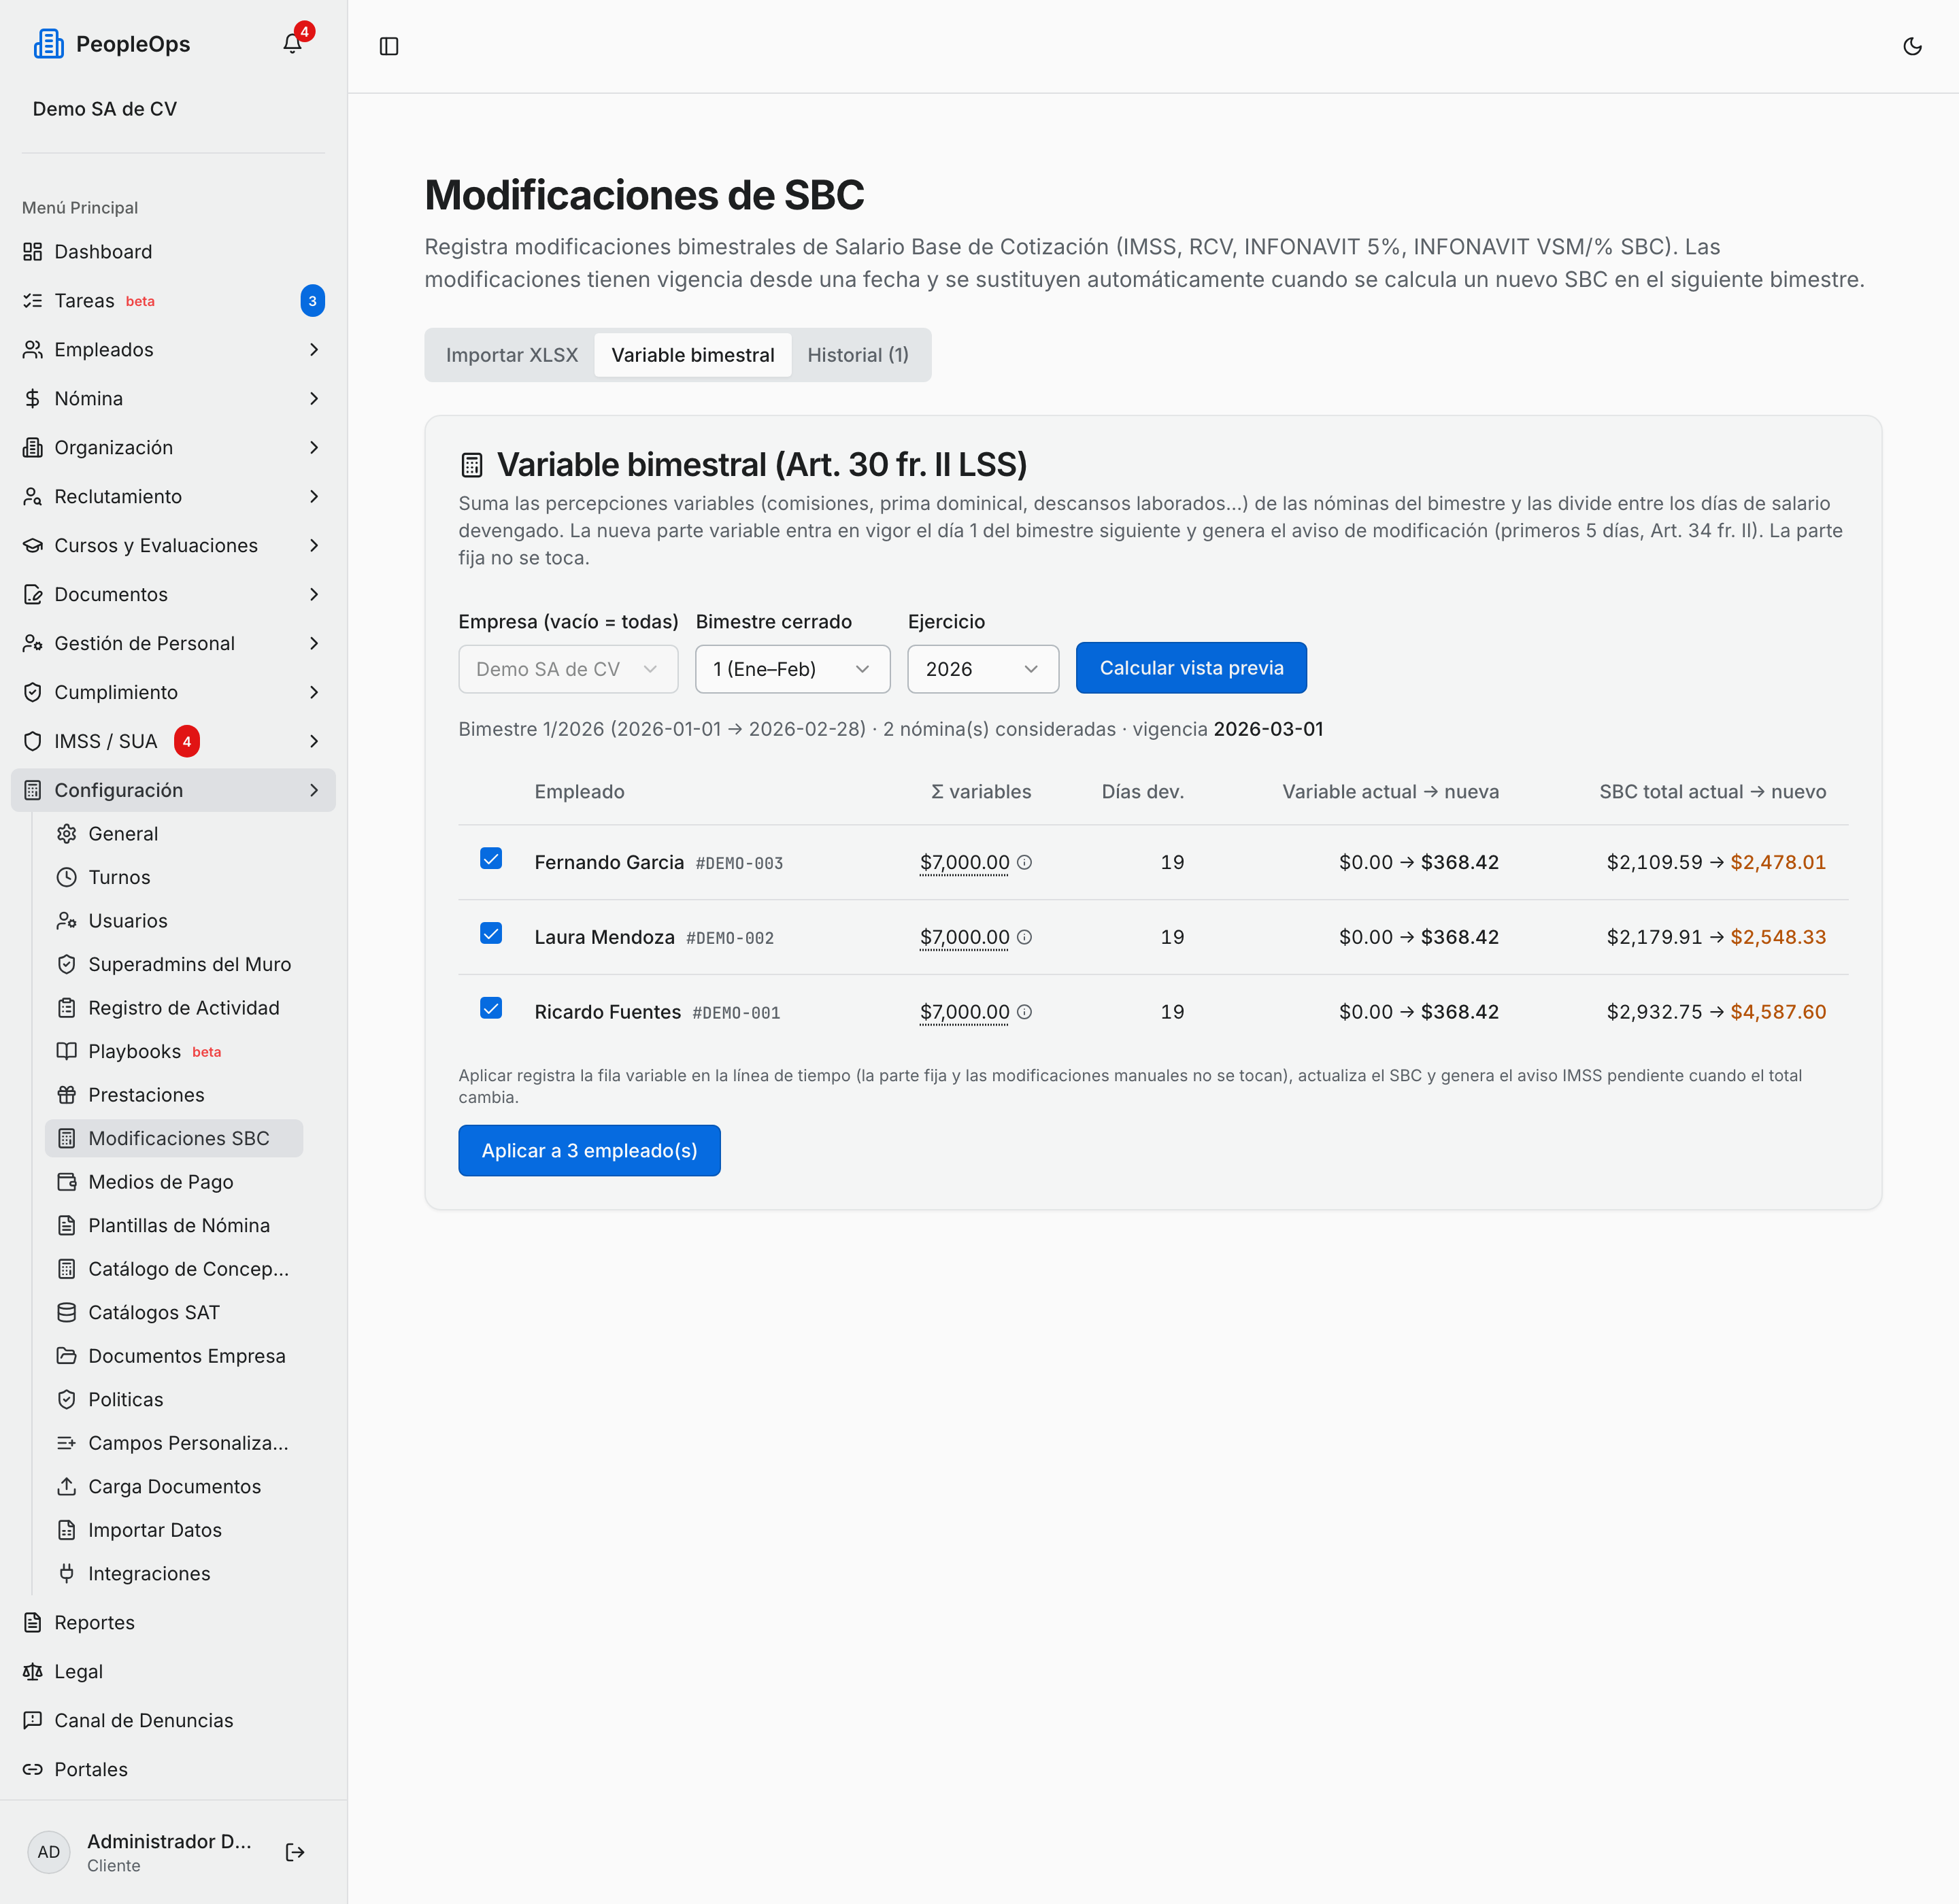
Task: Open the Reportes menu item
Action: point(173,1622)
